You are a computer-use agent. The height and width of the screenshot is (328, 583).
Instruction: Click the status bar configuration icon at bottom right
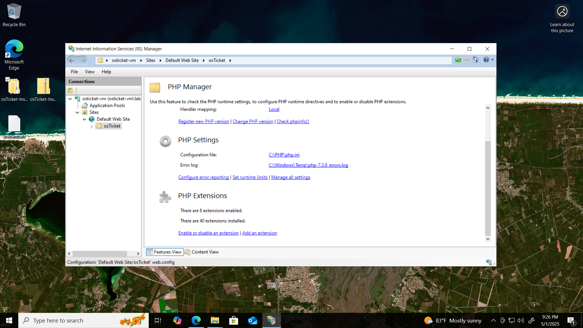[x=489, y=262]
